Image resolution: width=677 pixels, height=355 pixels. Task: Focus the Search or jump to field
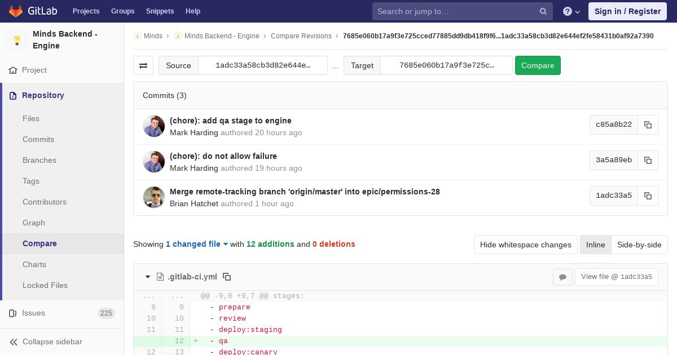455,11
